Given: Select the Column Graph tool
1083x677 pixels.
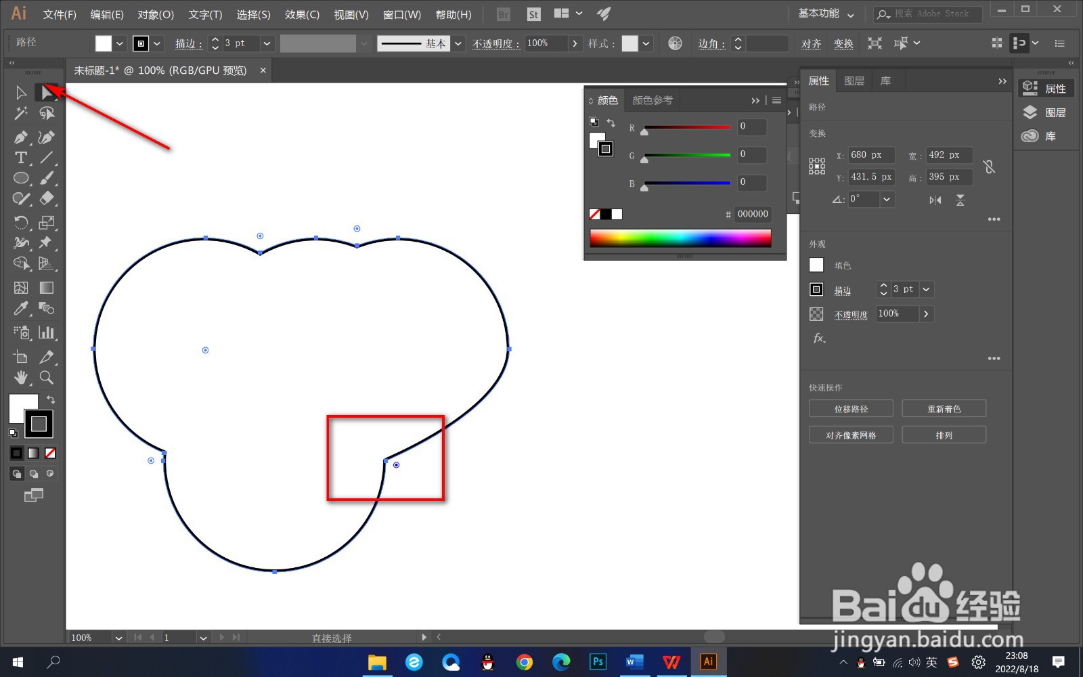Looking at the screenshot, I should (x=47, y=332).
